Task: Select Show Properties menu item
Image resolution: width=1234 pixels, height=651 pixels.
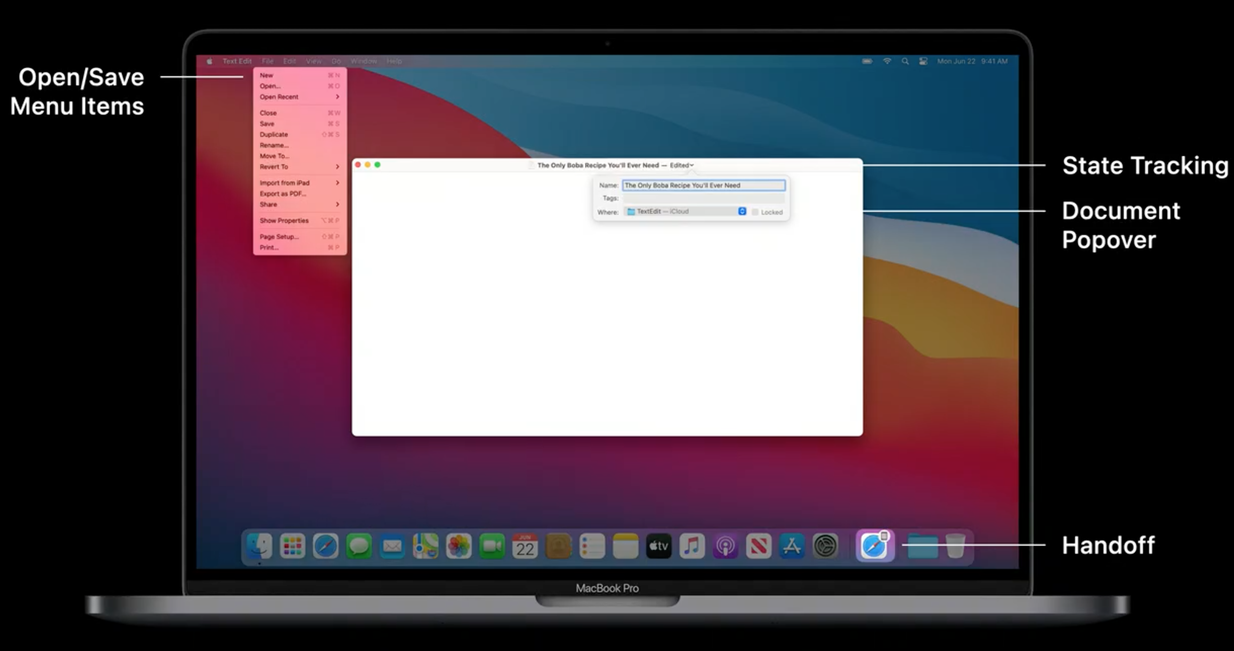Action: point(300,220)
